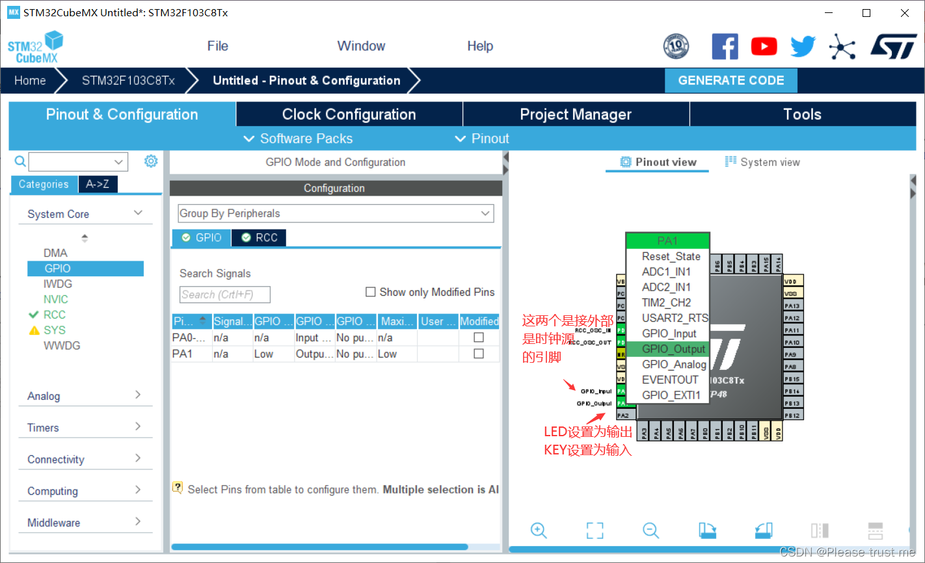Select the PB12 pin on the chip
This screenshot has height=563, width=925.
[793, 415]
